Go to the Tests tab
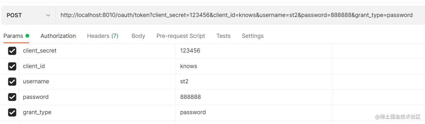 coord(223,36)
